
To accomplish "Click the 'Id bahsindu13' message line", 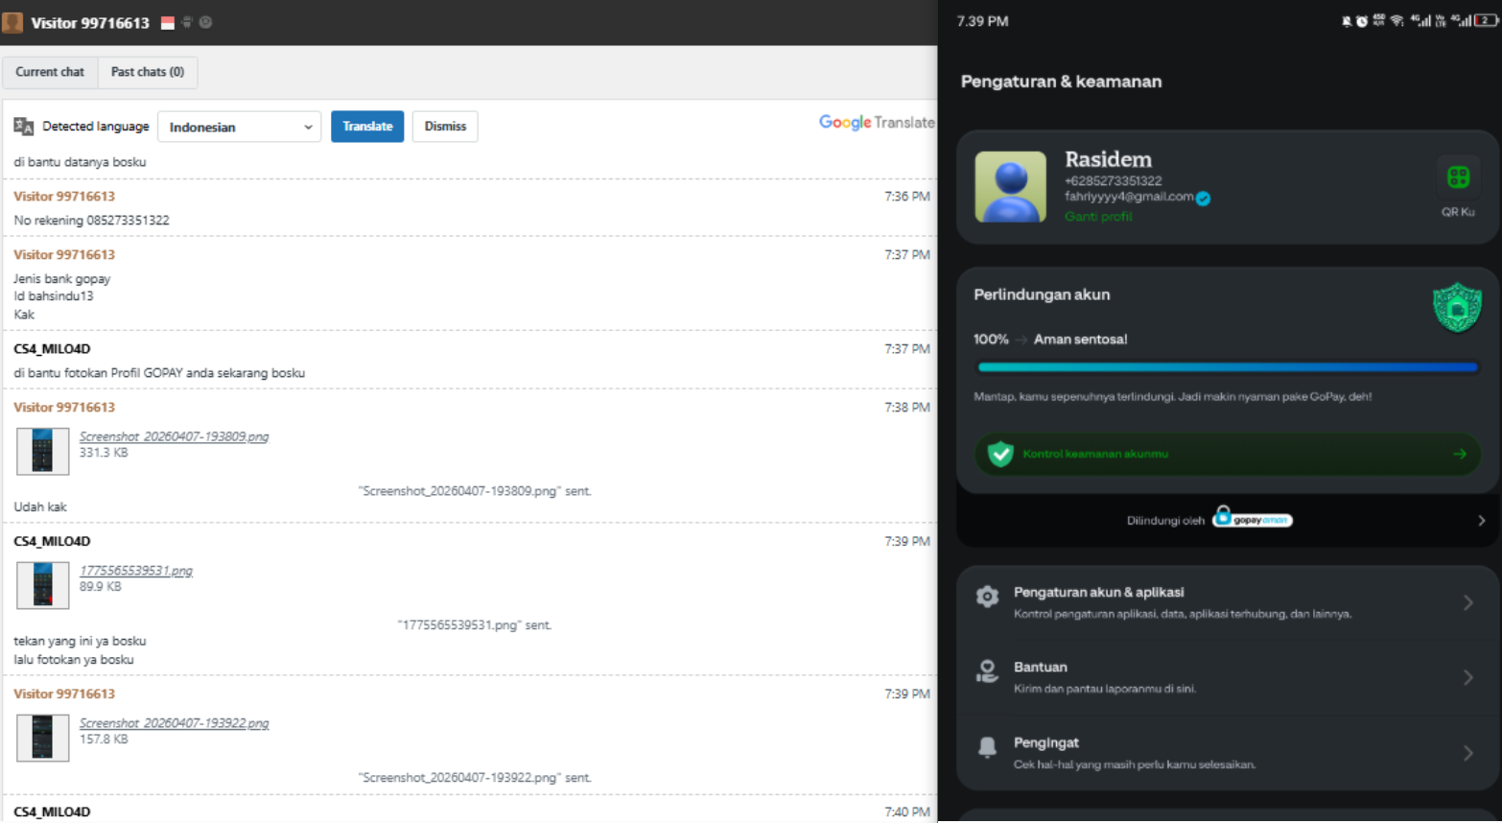I will [x=54, y=296].
